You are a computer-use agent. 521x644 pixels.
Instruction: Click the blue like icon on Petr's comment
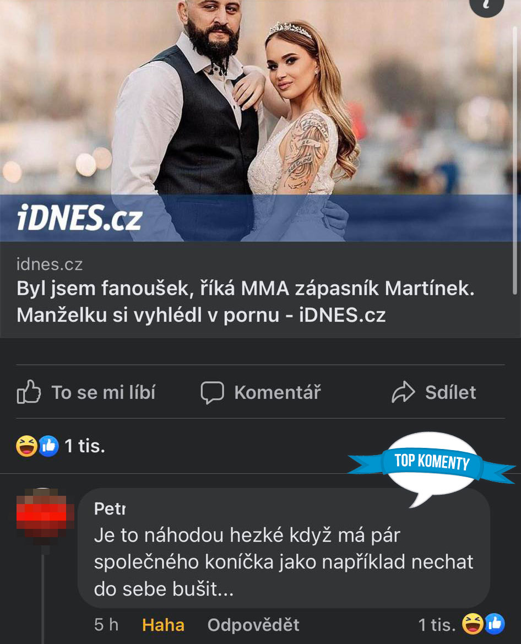495,624
